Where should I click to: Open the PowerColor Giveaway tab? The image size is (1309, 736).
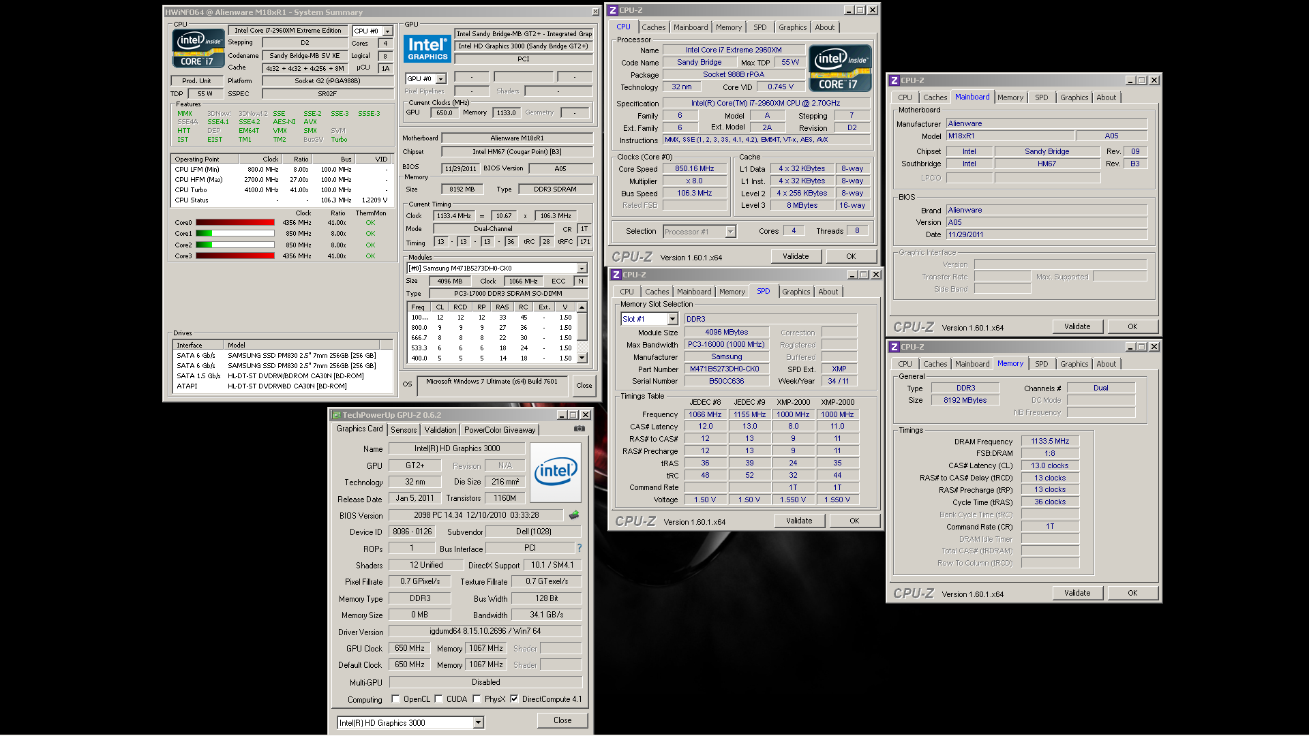pos(500,430)
